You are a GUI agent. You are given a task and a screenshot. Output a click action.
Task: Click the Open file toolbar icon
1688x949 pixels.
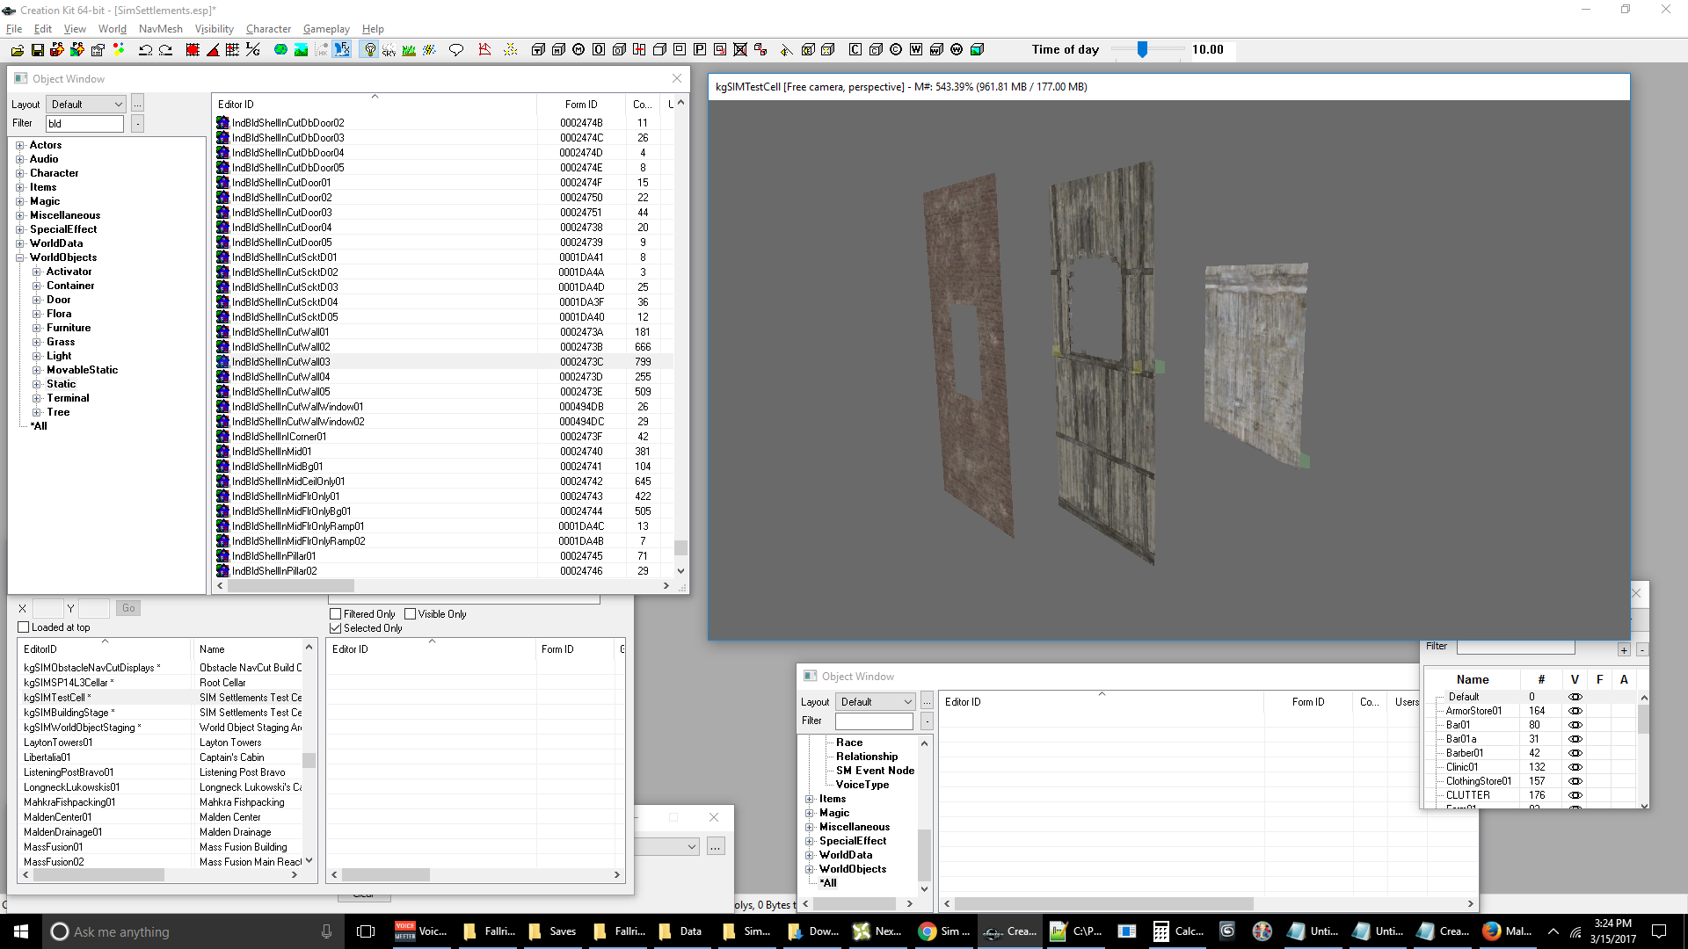tap(17, 50)
